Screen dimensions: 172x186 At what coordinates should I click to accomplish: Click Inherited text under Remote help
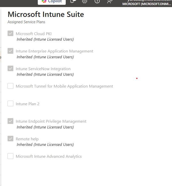(45, 144)
